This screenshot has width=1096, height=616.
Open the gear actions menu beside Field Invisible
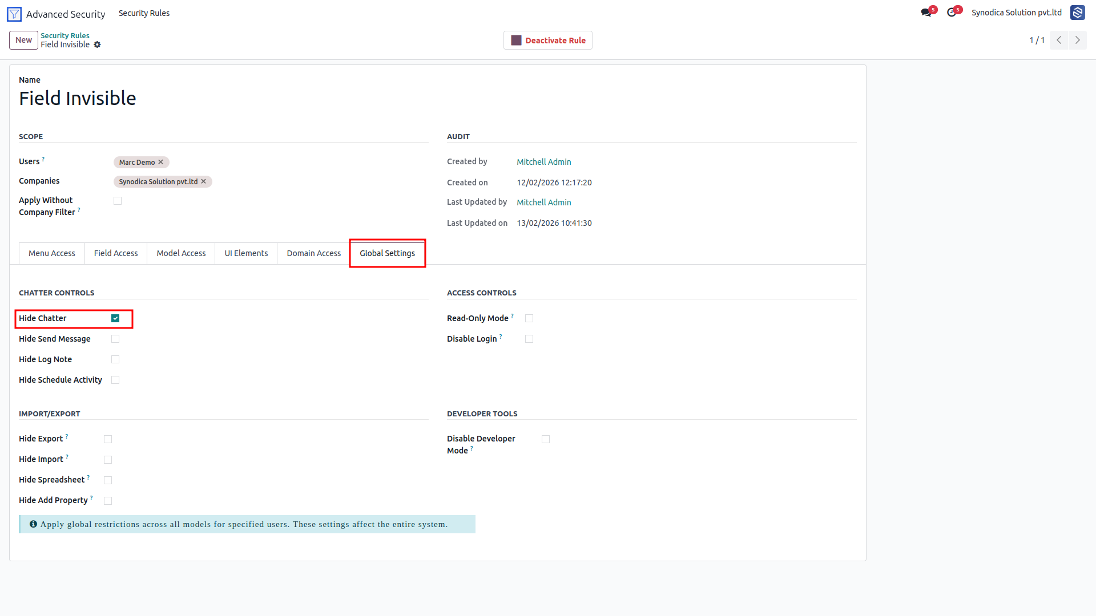tap(97, 44)
